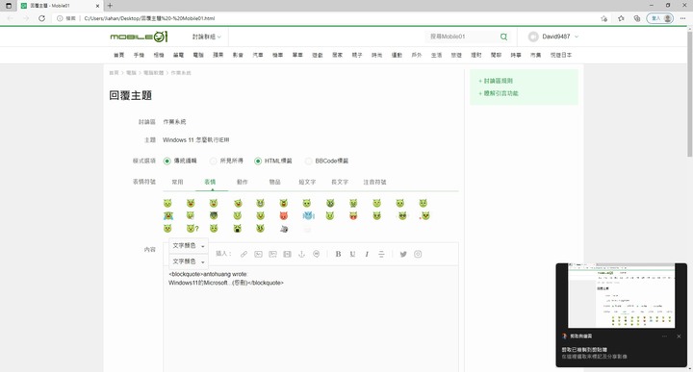Switch to the 表情 emoticon tab
Viewport: 693px width, 372px height.
point(210,182)
